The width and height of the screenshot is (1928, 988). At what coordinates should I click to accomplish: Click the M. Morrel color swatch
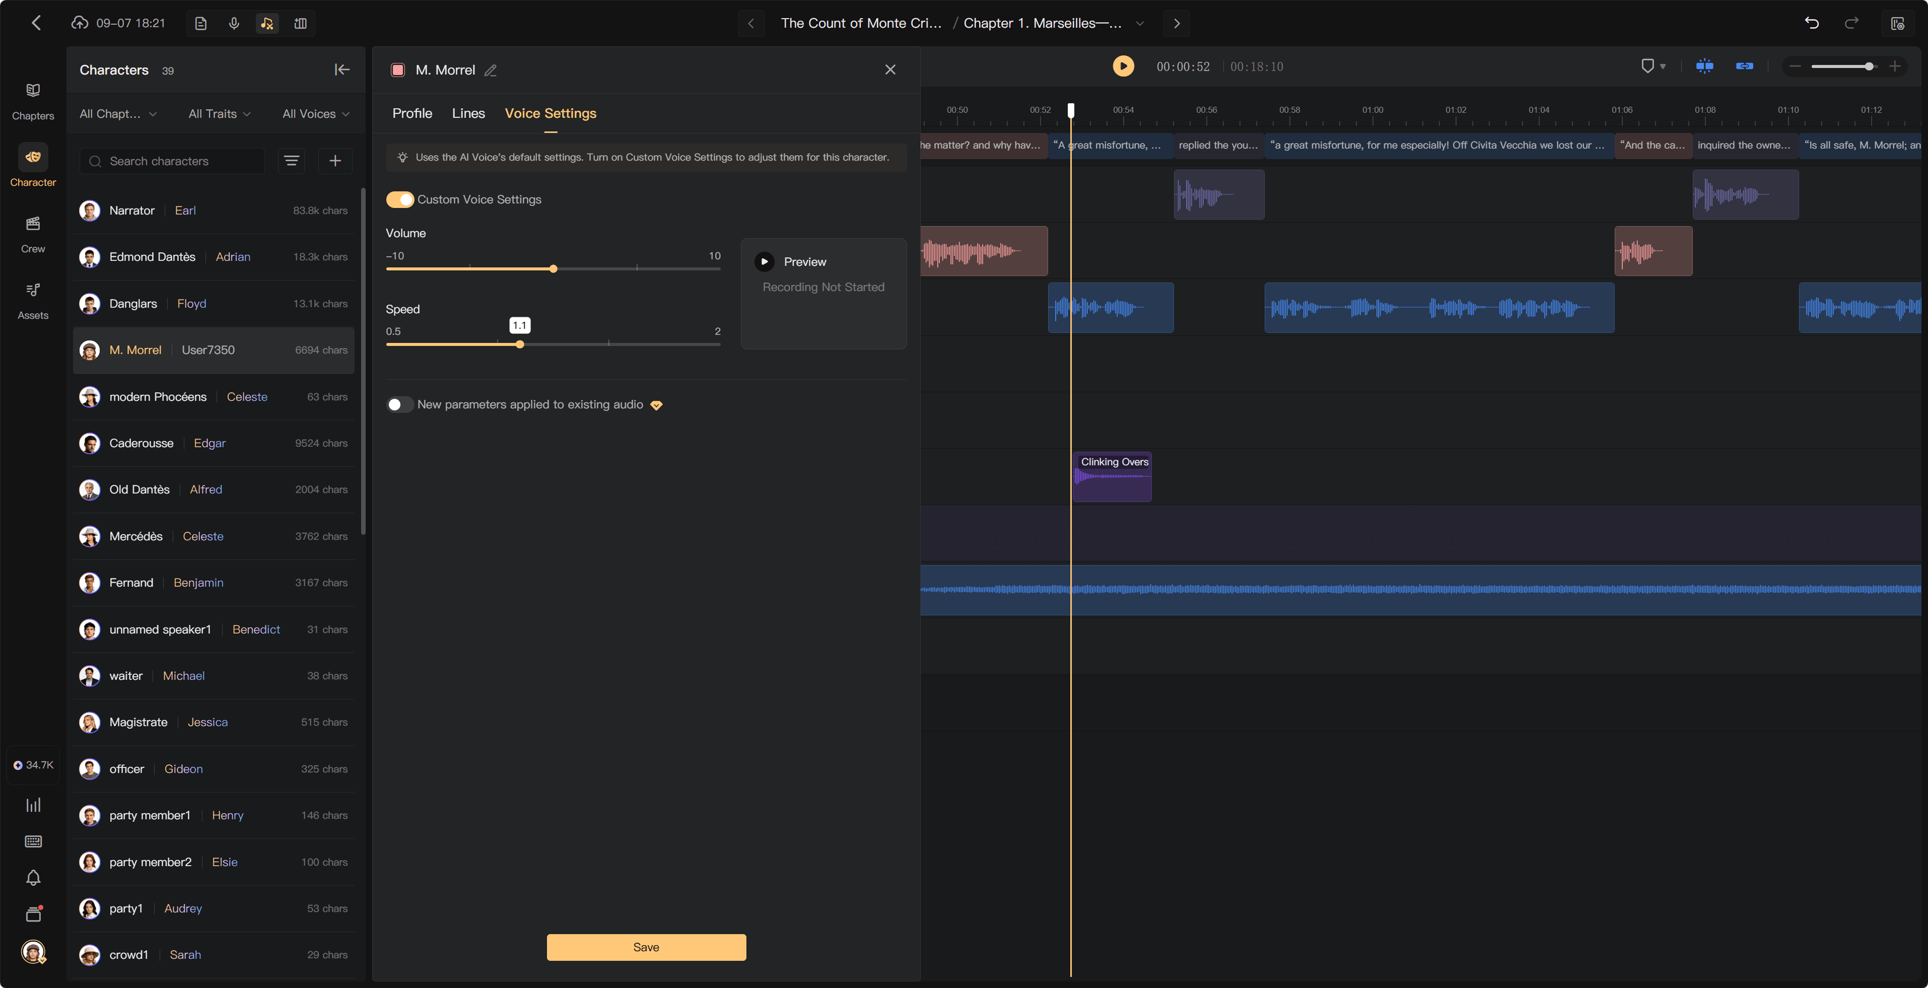tap(398, 70)
